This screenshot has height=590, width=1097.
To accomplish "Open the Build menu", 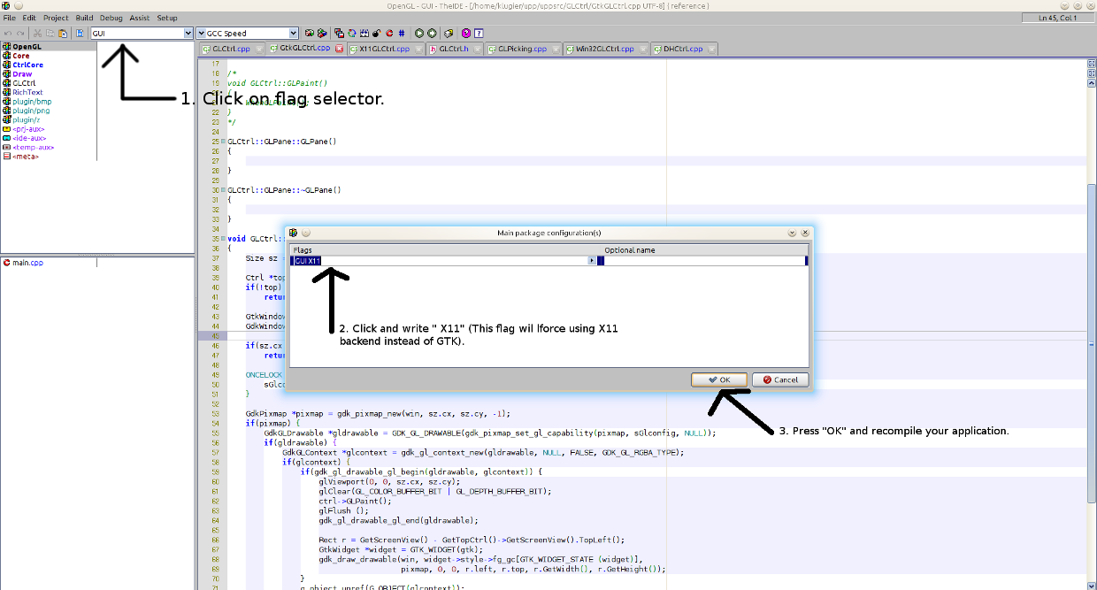I will tap(84, 18).
